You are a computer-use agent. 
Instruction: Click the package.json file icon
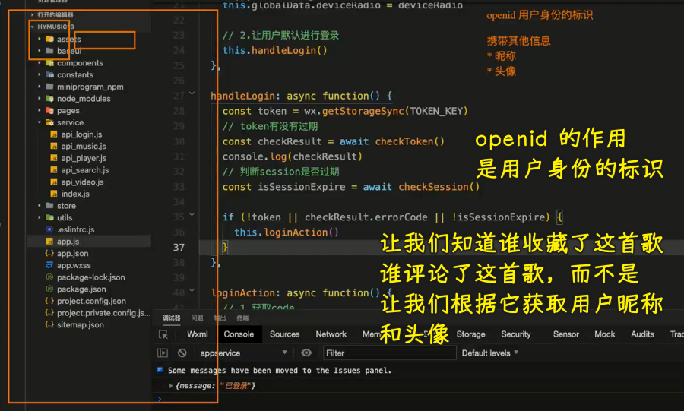[x=49, y=289]
